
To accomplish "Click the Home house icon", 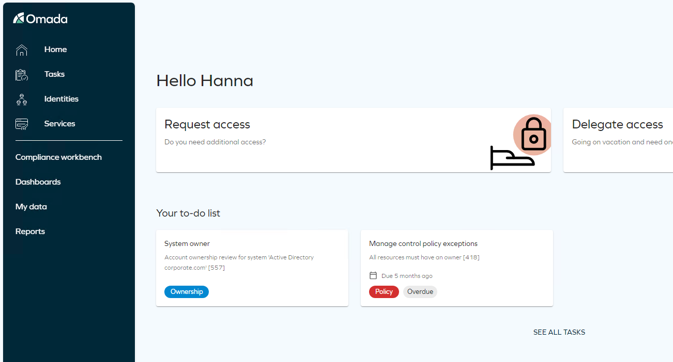I will click(x=22, y=50).
